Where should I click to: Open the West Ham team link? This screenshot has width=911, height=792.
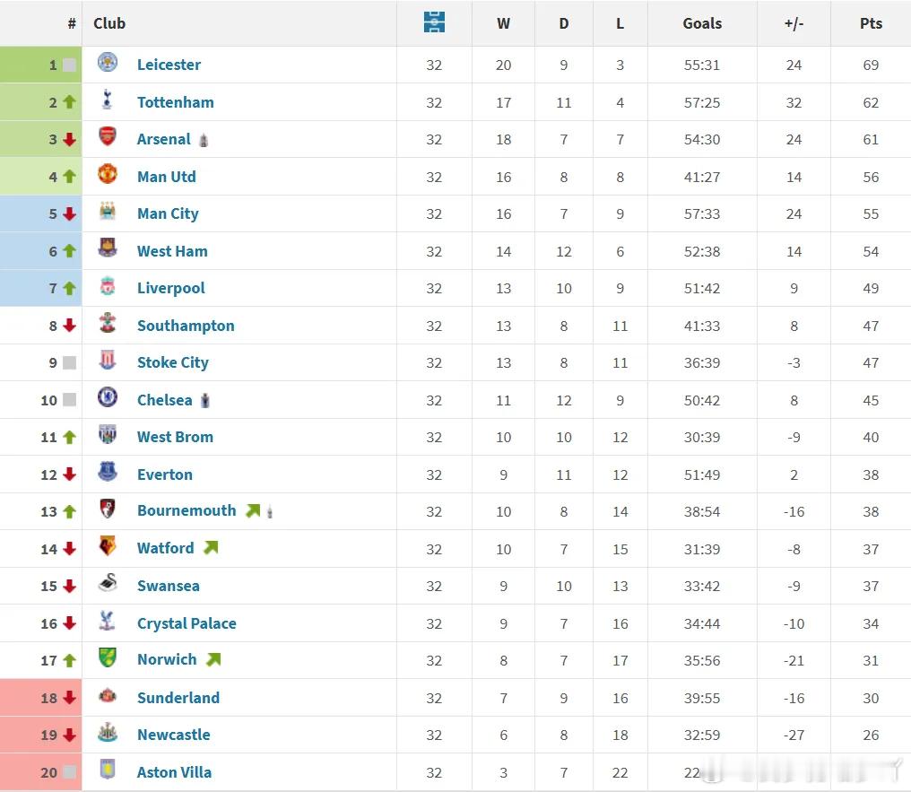[172, 251]
